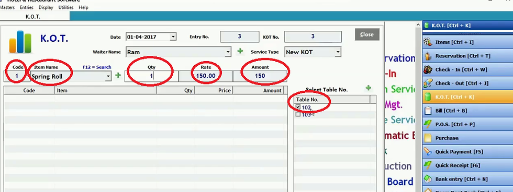
Task: Click the Check-Out sidebar icon
Action: 428,83
